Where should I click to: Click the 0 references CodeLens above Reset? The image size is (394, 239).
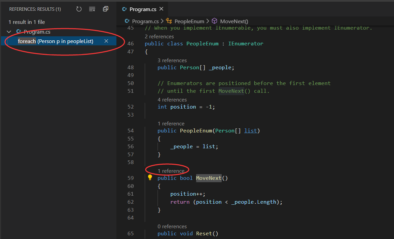[172, 226]
